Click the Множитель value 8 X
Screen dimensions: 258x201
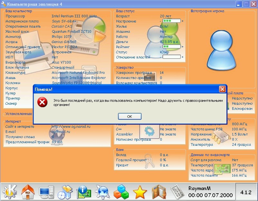click(235, 139)
